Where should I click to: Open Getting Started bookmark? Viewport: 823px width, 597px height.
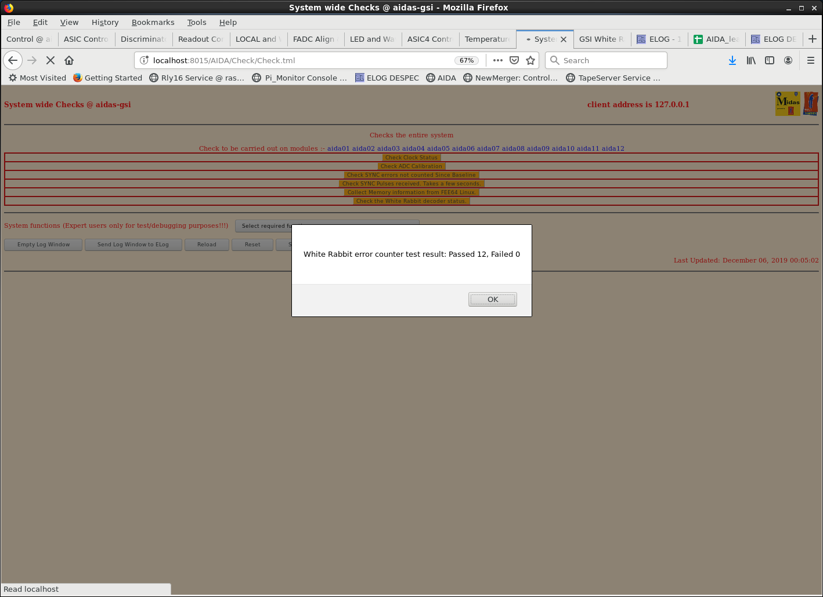point(107,78)
